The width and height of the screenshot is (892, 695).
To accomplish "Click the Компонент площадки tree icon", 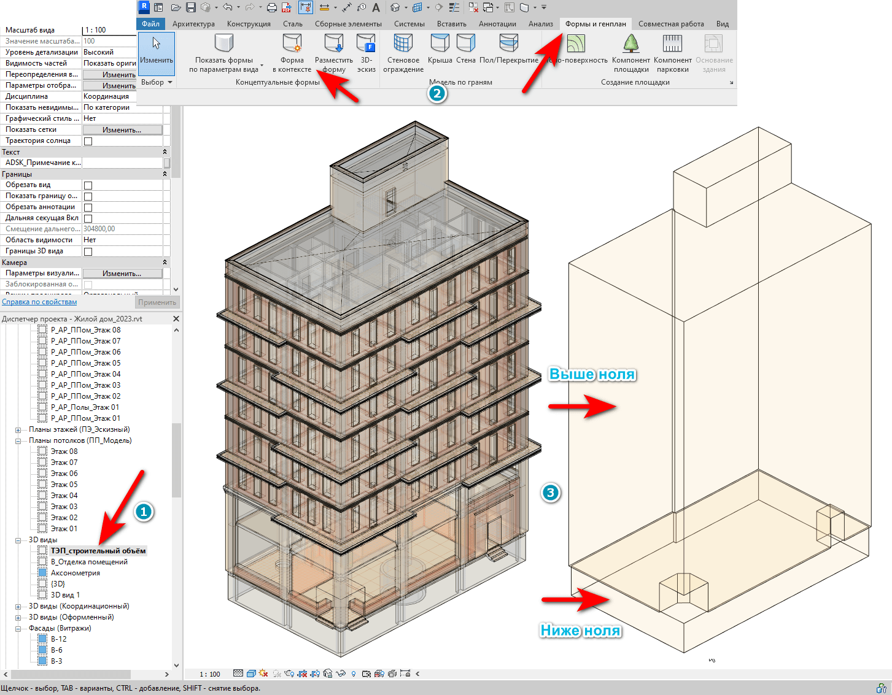I will [630, 45].
